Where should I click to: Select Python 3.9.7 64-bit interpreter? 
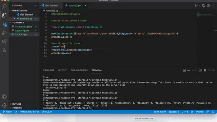pos(29,112)
